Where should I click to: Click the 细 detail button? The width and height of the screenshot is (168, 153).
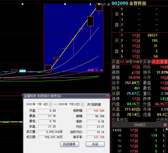click(x=165, y=125)
